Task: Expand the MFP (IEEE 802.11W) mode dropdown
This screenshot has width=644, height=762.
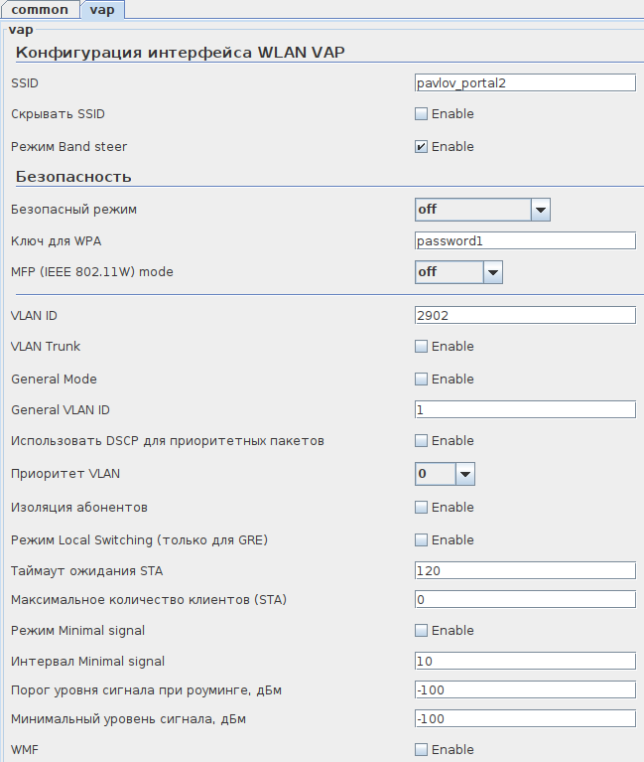Action: pos(493,272)
